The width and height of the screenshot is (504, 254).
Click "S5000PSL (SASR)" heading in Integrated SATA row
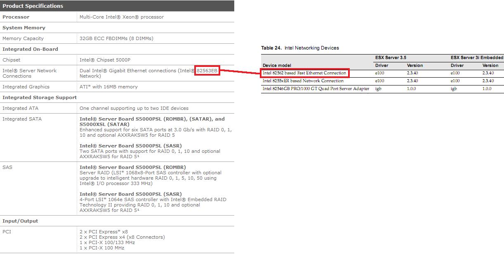coord(131,146)
